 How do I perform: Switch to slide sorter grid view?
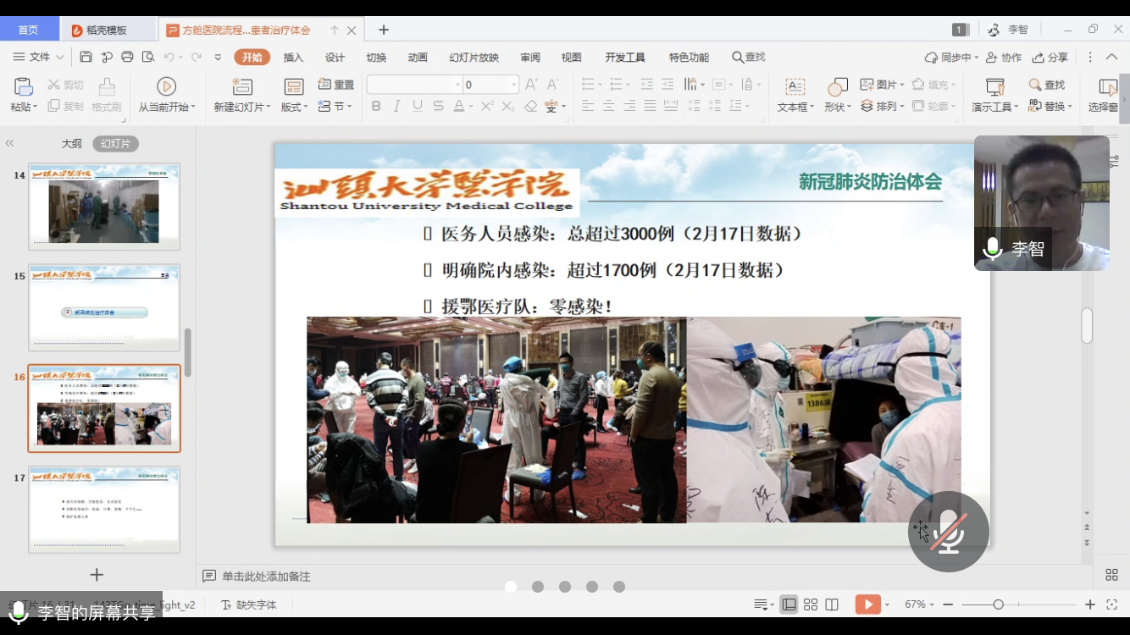coord(811,605)
